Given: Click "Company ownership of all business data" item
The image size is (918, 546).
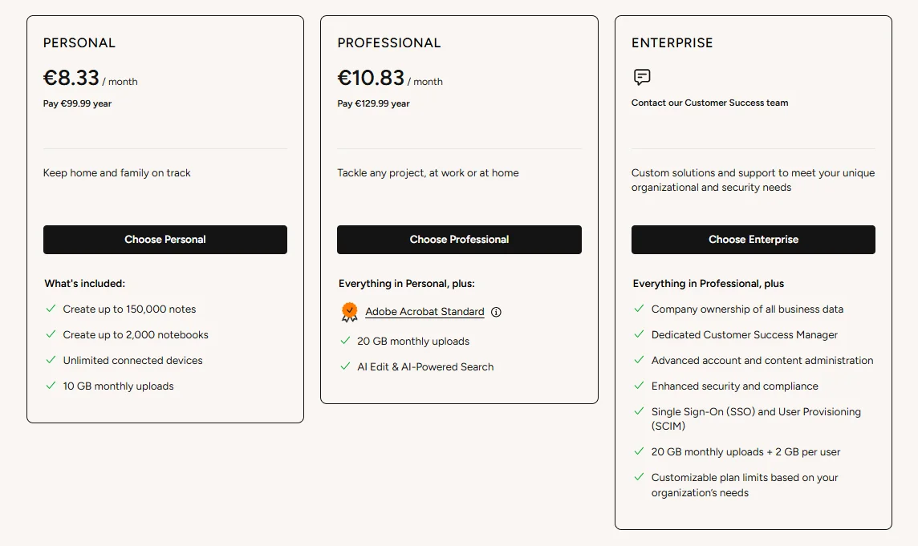Looking at the screenshot, I should tap(747, 309).
